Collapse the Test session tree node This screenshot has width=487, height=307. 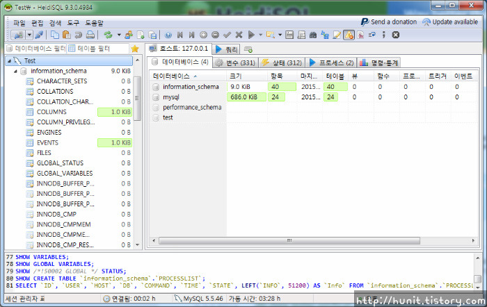click(x=9, y=61)
